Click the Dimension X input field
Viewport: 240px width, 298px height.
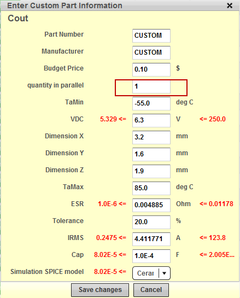151,137
